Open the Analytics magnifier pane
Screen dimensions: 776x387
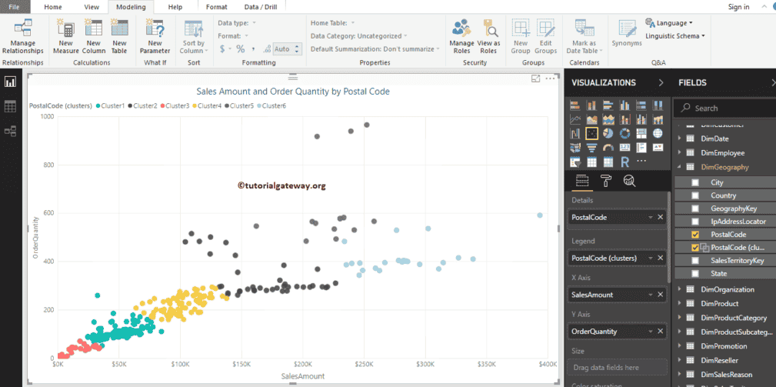pos(629,181)
